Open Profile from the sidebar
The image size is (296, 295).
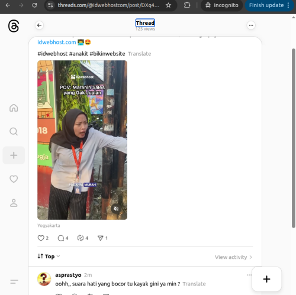tap(14, 203)
